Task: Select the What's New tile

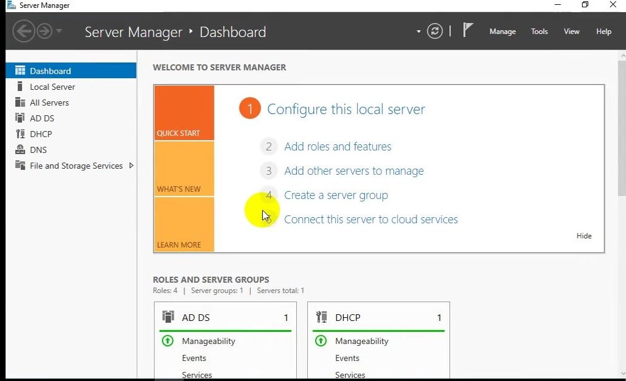Action: (184, 169)
